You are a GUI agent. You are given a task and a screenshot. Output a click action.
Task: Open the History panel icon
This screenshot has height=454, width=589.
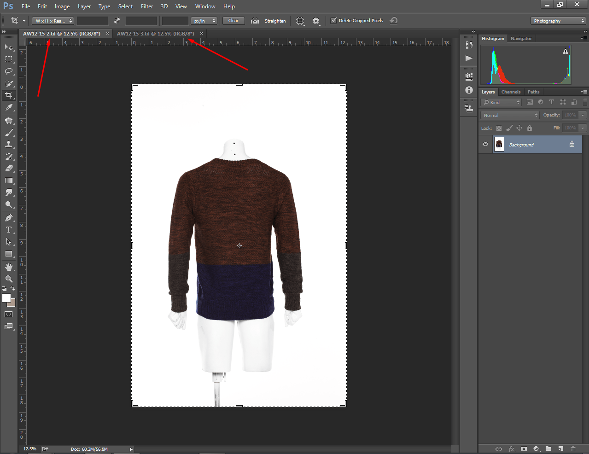[469, 45]
